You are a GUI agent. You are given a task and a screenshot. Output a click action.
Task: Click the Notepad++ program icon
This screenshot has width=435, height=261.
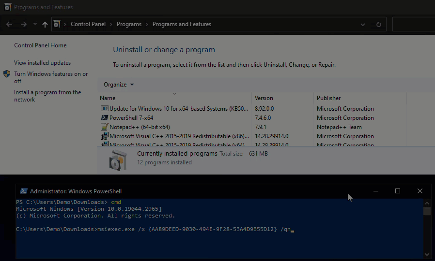pyautogui.click(x=104, y=127)
